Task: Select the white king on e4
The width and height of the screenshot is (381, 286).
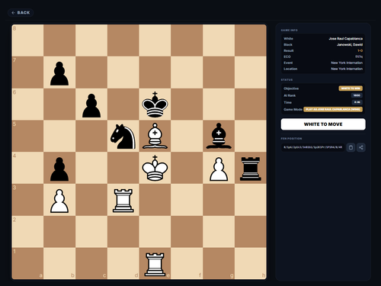Action: click(x=155, y=168)
